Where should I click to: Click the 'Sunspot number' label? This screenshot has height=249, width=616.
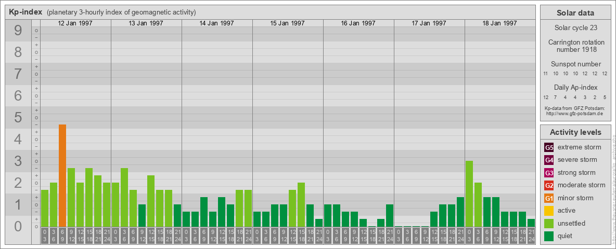(575, 64)
